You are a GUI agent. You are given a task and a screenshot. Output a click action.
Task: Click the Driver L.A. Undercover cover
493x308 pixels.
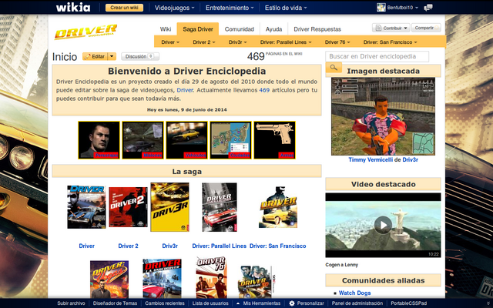point(162,279)
